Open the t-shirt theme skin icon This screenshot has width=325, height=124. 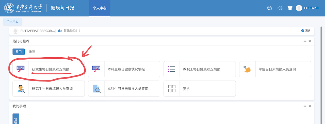(290, 8)
